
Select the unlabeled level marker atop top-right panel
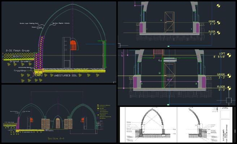[219, 6]
